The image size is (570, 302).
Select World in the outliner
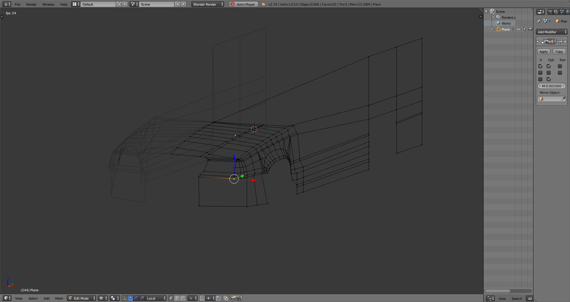506,23
